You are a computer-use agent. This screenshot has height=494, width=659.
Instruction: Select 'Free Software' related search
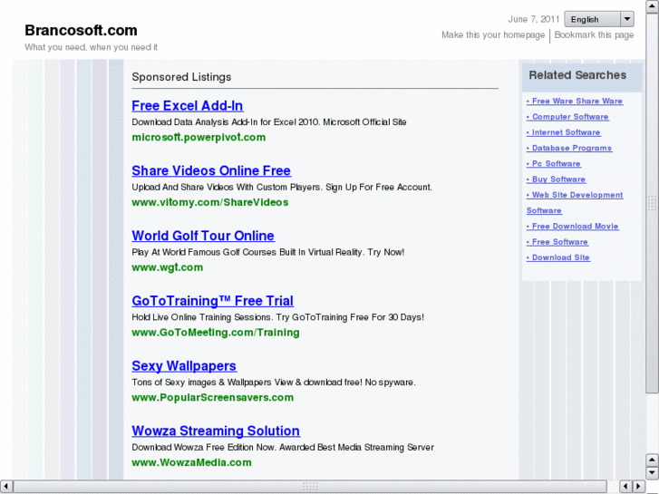click(557, 242)
